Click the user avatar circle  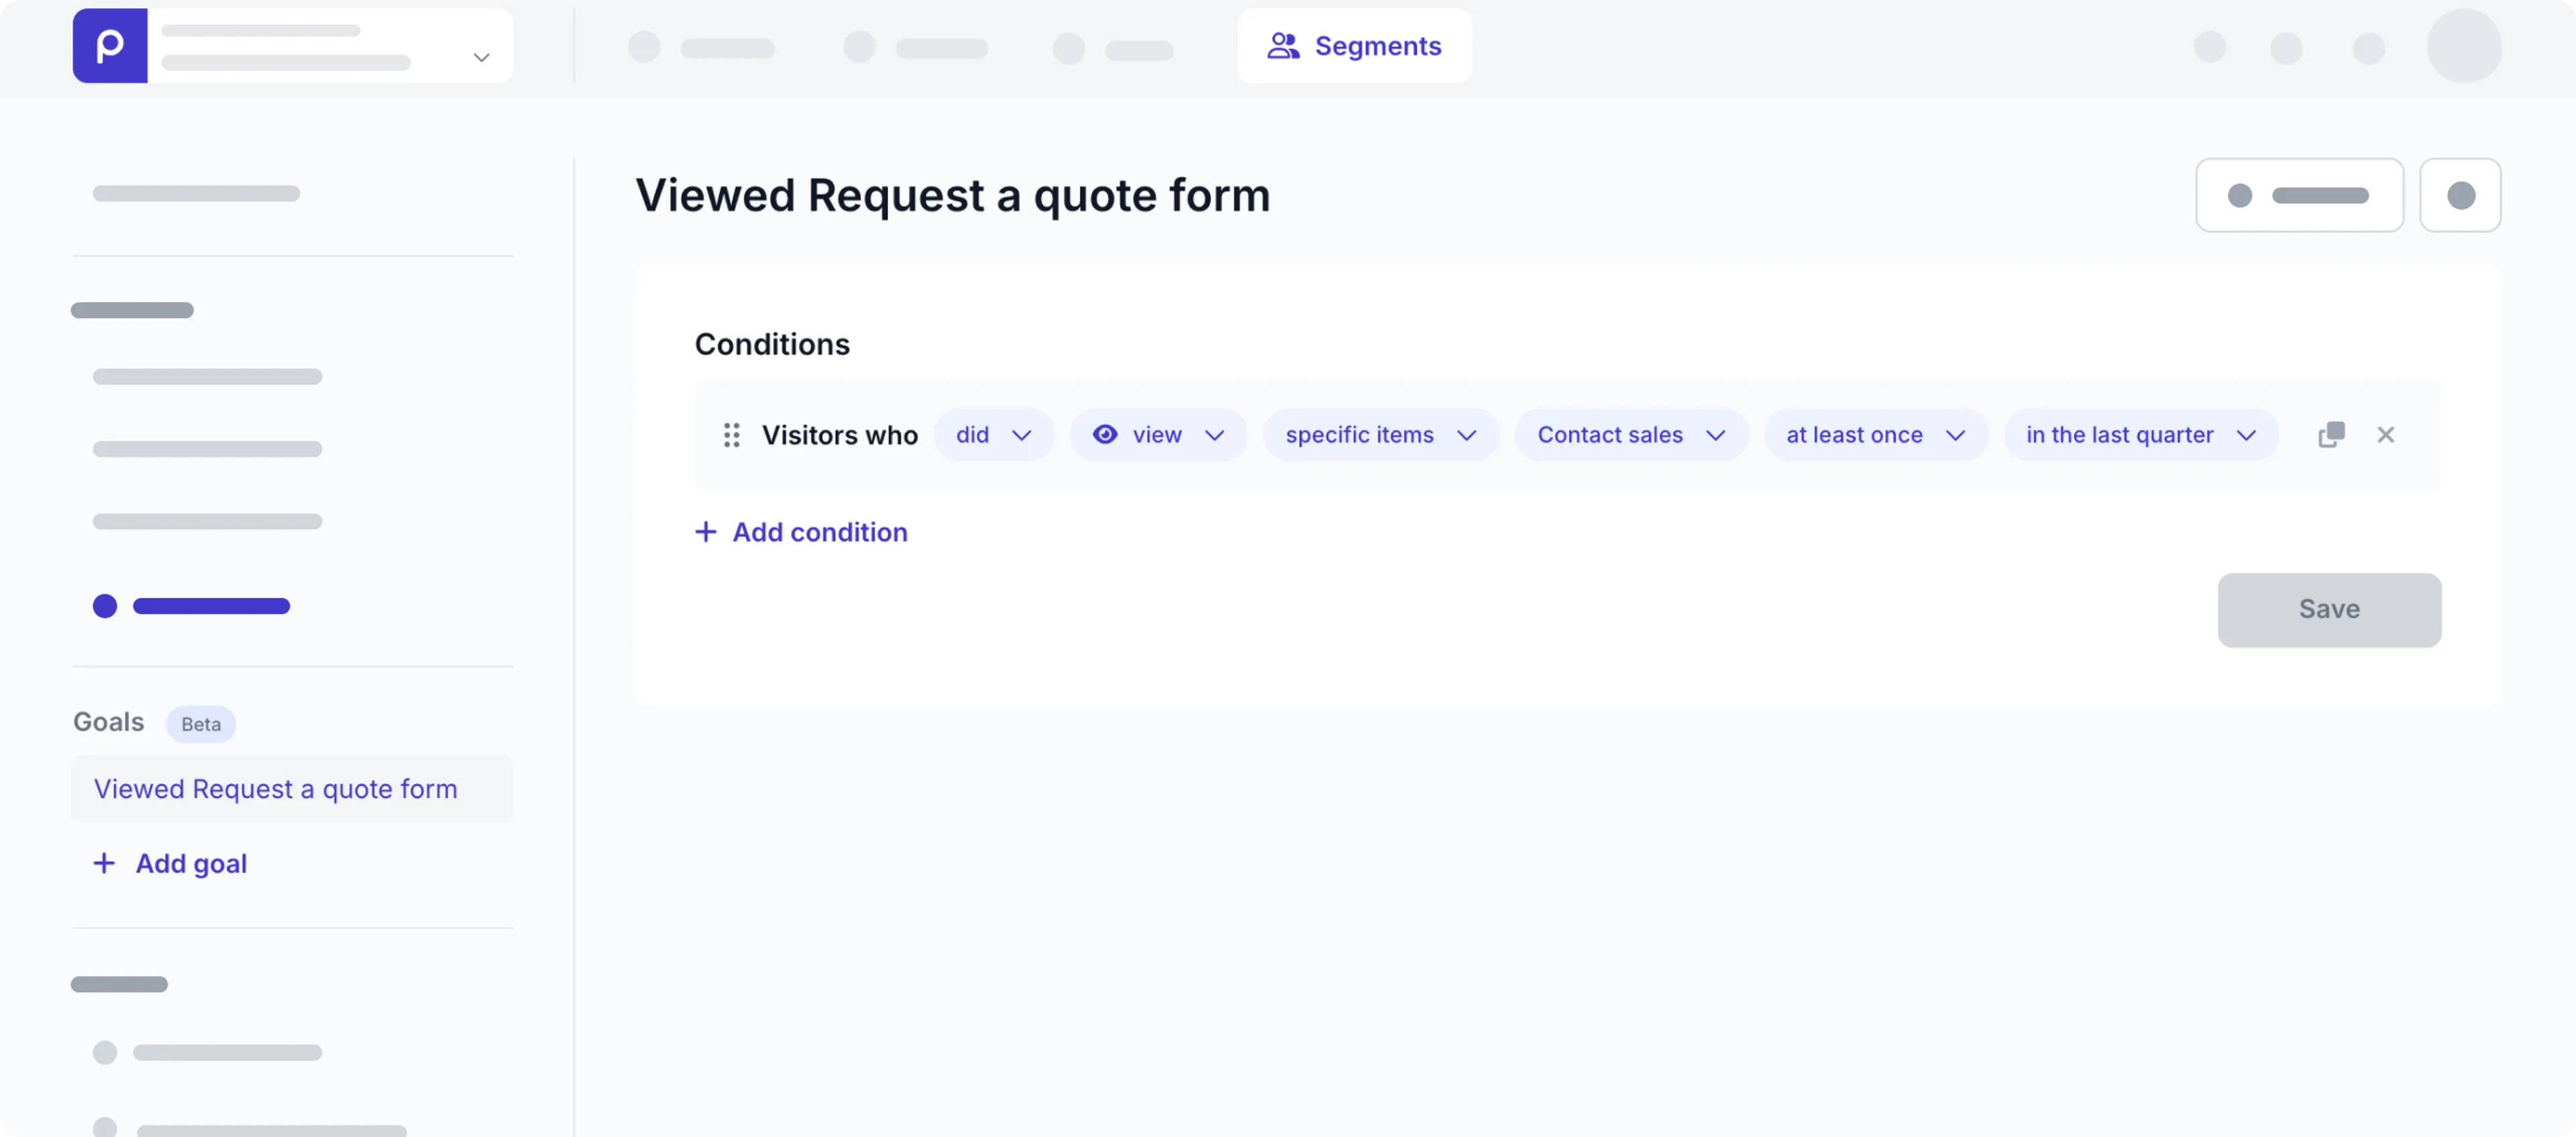2464,46
